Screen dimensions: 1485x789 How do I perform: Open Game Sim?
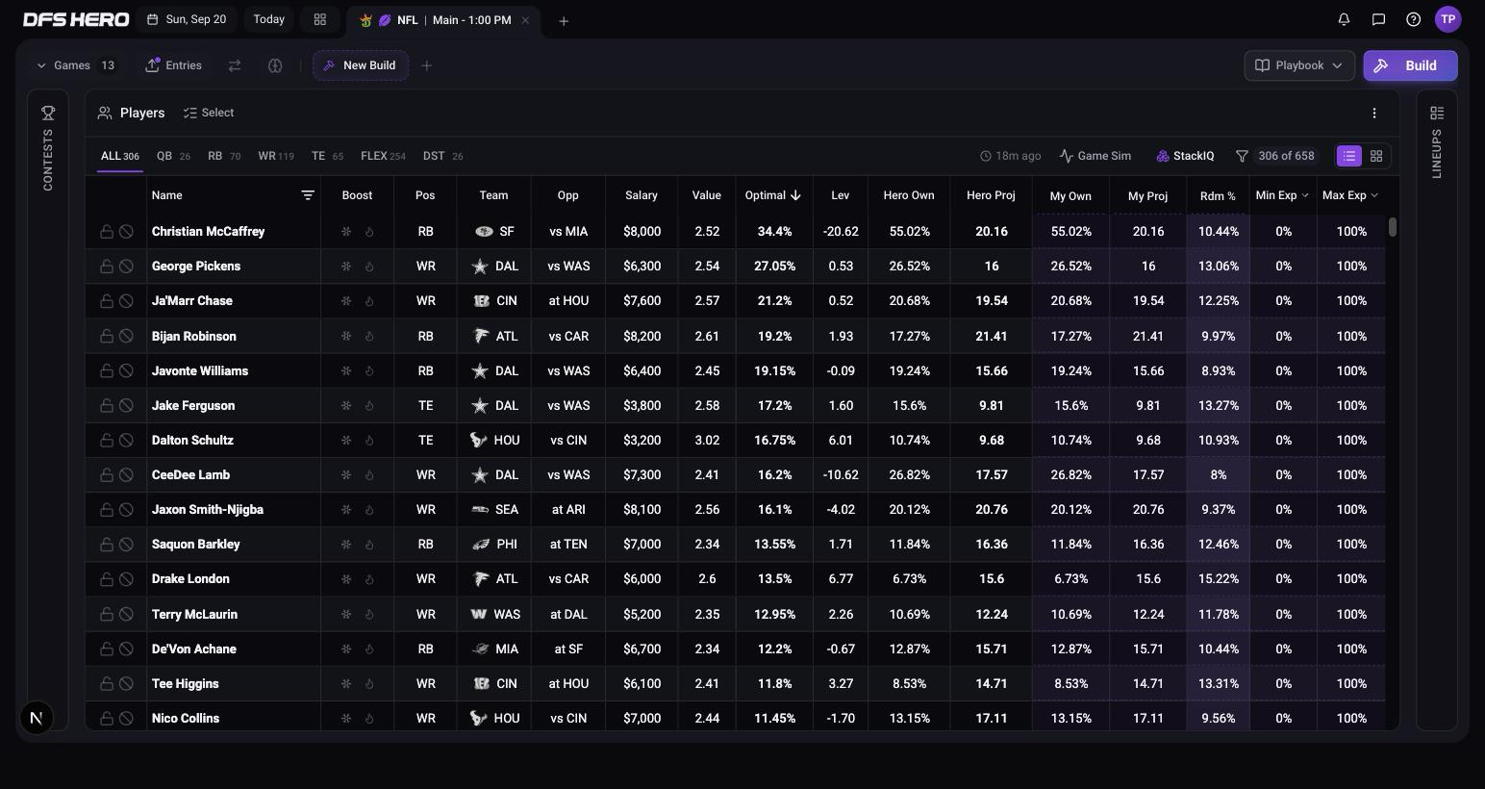click(x=1095, y=156)
